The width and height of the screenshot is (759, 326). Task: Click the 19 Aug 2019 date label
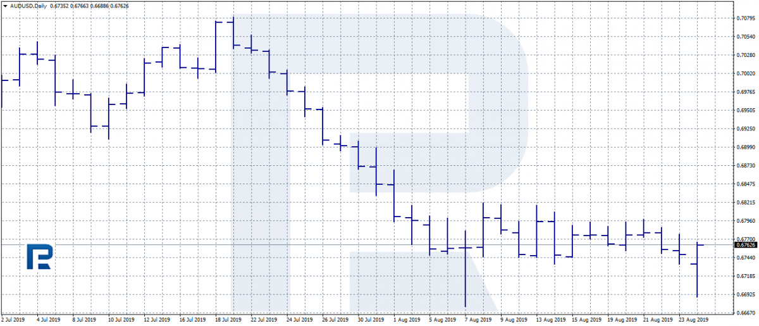622,320
